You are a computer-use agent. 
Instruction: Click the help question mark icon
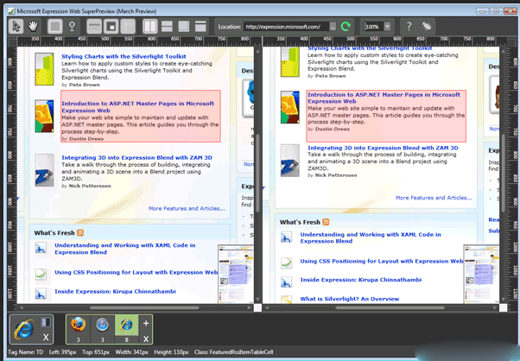(x=409, y=27)
